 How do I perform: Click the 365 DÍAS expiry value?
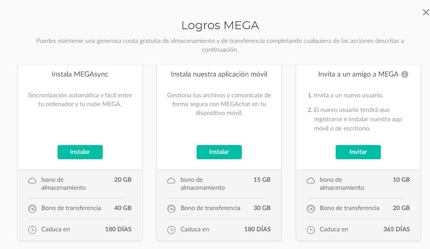coord(396,229)
